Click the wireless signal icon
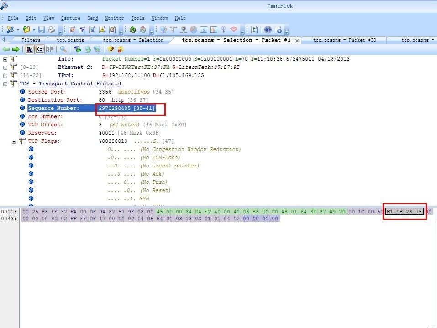Image resolution: width=437 pixels, height=328 pixels. [x=234, y=30]
